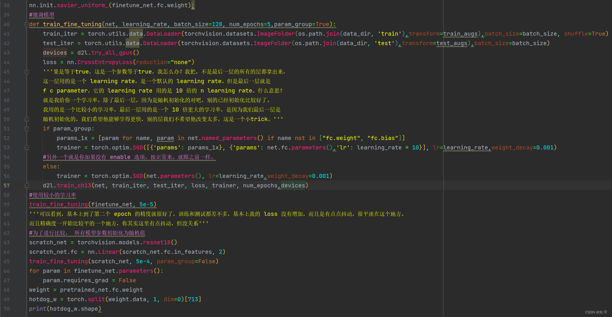
Task: Collapse the train_fine_tuning function at line 40
Action: (x=27, y=24)
